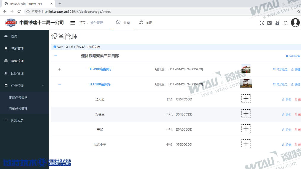Switch to the 地图 tab

pyautogui.click(x=146, y=23)
